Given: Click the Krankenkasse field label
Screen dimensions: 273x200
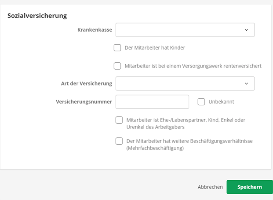Looking at the screenshot, I should 95,30.
